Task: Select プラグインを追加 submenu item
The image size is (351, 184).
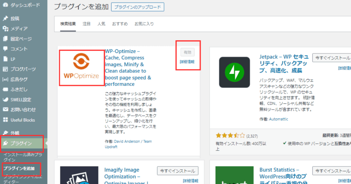Action: (x=19, y=168)
